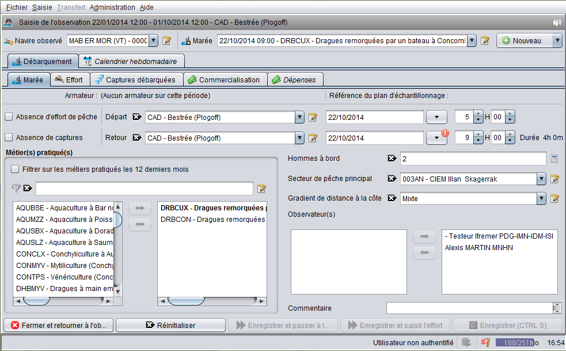This screenshot has width=566, height=351.
Task: Open calculator icon for Hommes à bord
Action: pyautogui.click(x=554, y=158)
